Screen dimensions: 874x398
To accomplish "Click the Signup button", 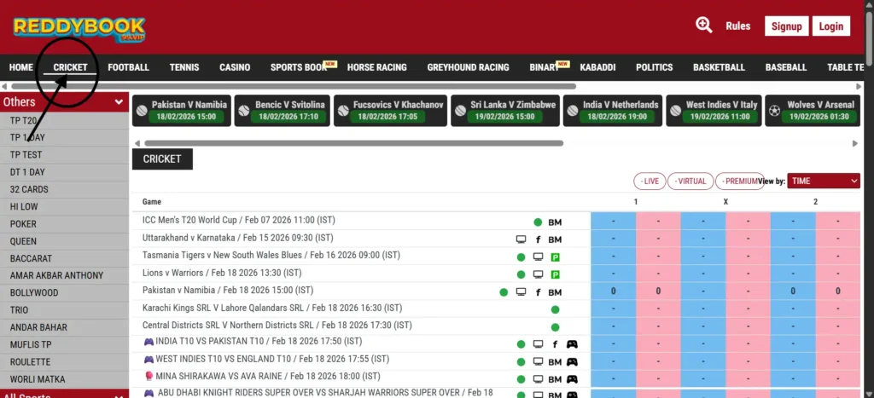I will click(x=786, y=26).
